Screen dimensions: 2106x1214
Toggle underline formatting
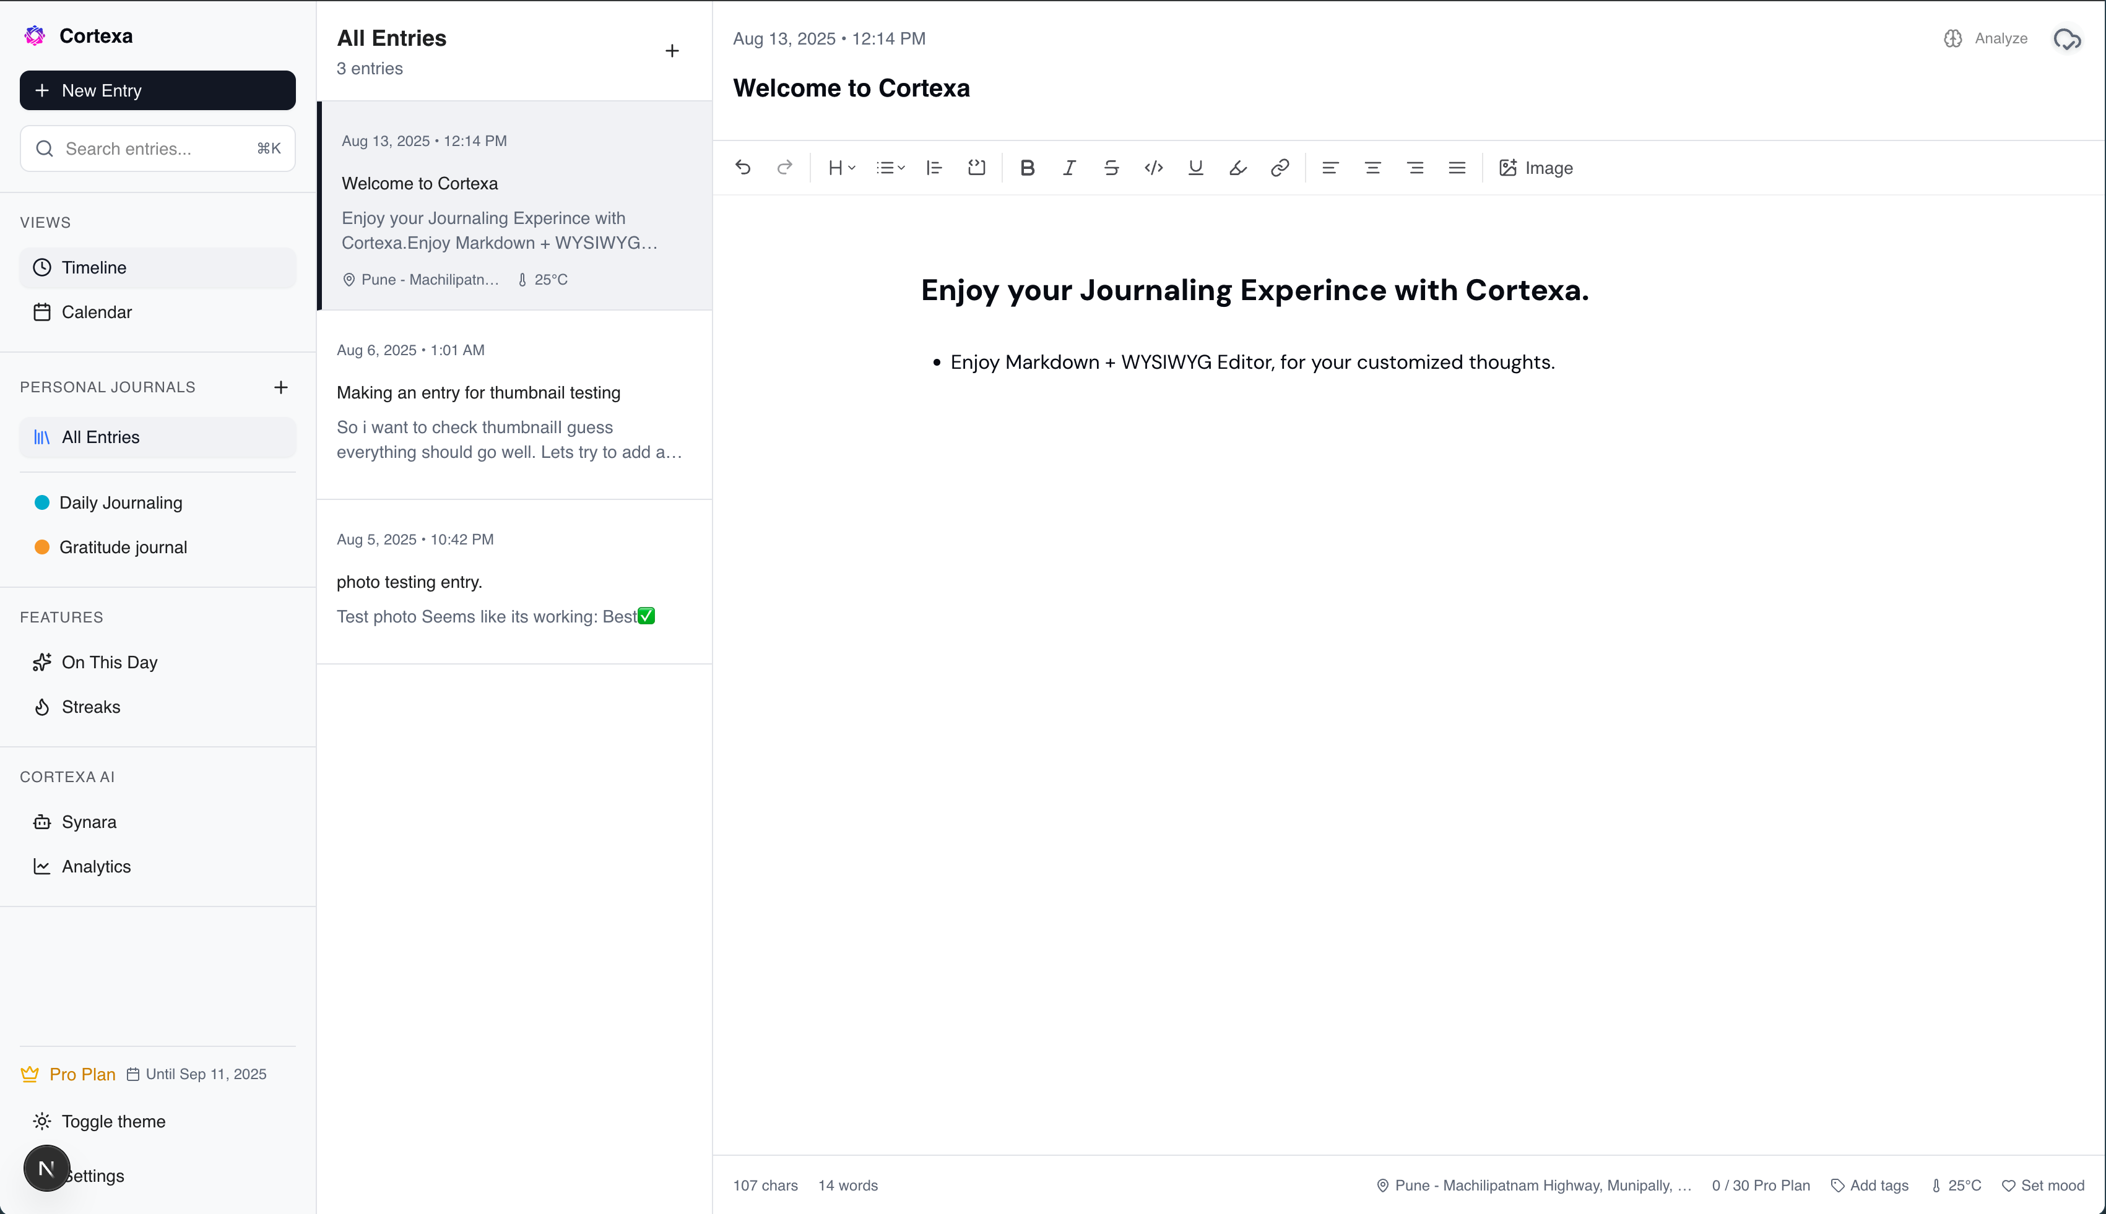(1195, 168)
